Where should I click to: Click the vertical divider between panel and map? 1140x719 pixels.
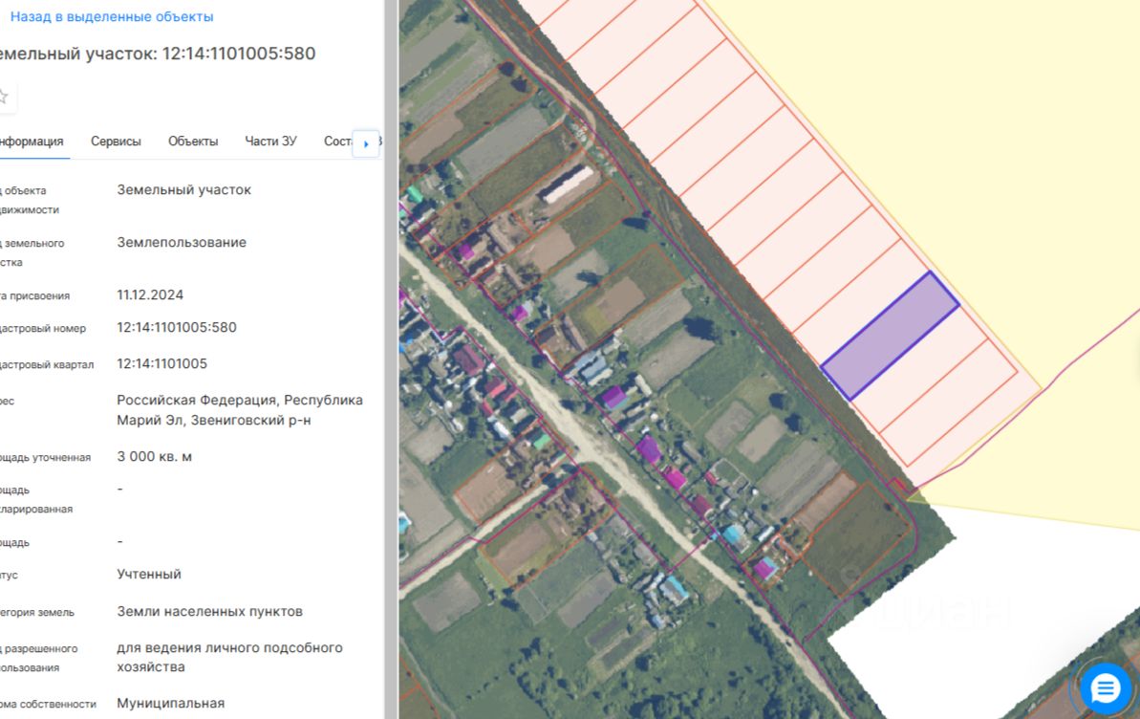click(391, 359)
